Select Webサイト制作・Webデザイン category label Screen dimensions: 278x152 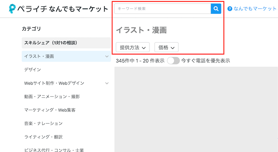pos(54,83)
